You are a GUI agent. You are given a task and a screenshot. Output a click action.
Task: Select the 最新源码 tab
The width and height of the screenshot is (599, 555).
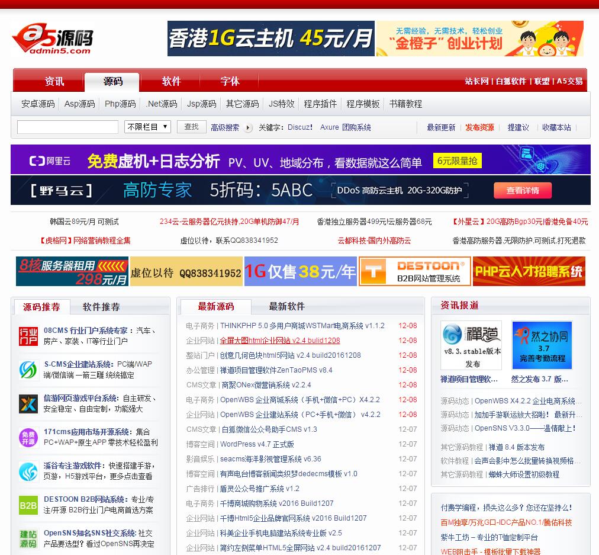click(x=216, y=307)
